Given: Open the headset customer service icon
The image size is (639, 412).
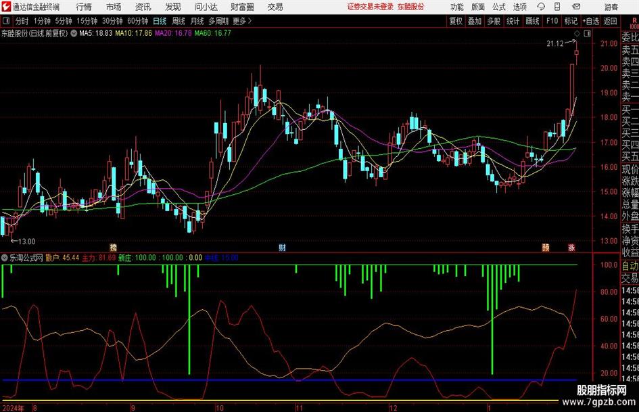Looking at the screenshot, I should pos(541,7).
